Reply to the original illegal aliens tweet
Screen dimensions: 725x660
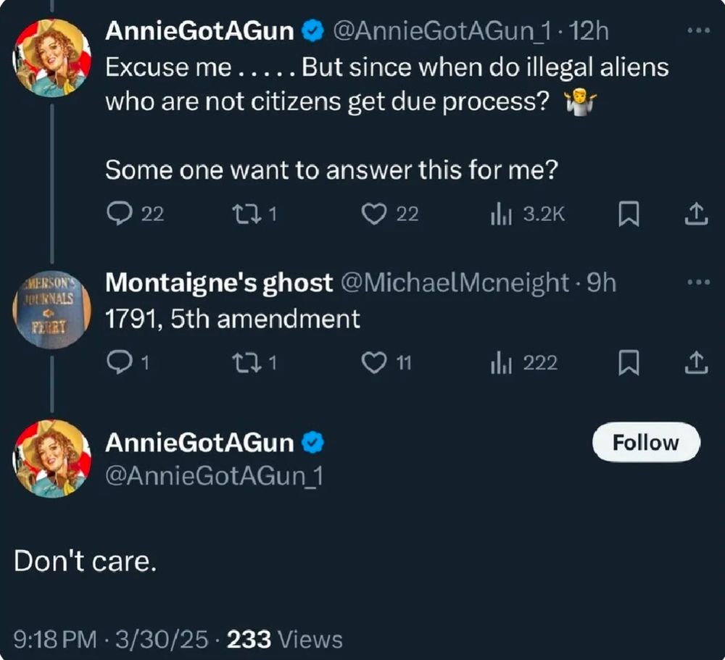[x=117, y=214]
